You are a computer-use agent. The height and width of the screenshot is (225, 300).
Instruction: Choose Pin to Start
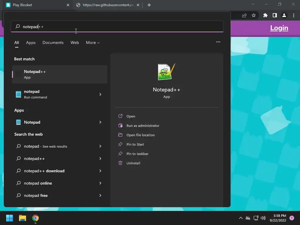[135, 144]
